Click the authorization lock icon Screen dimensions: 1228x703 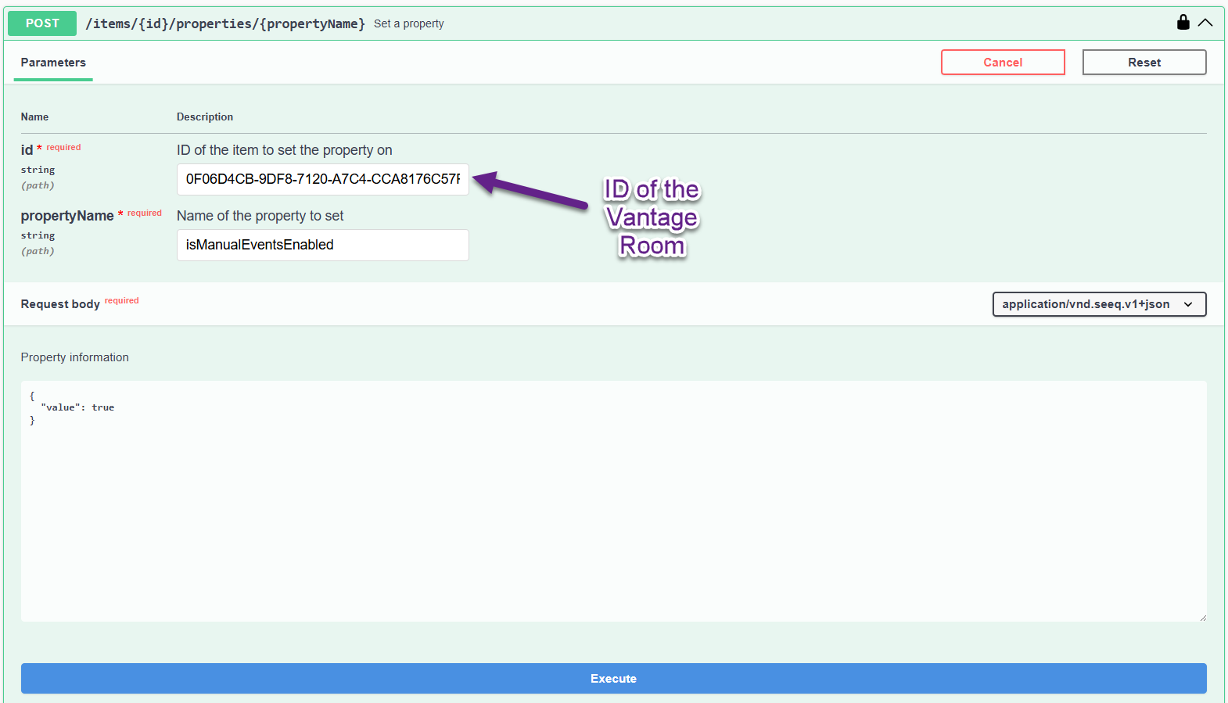[x=1183, y=23]
